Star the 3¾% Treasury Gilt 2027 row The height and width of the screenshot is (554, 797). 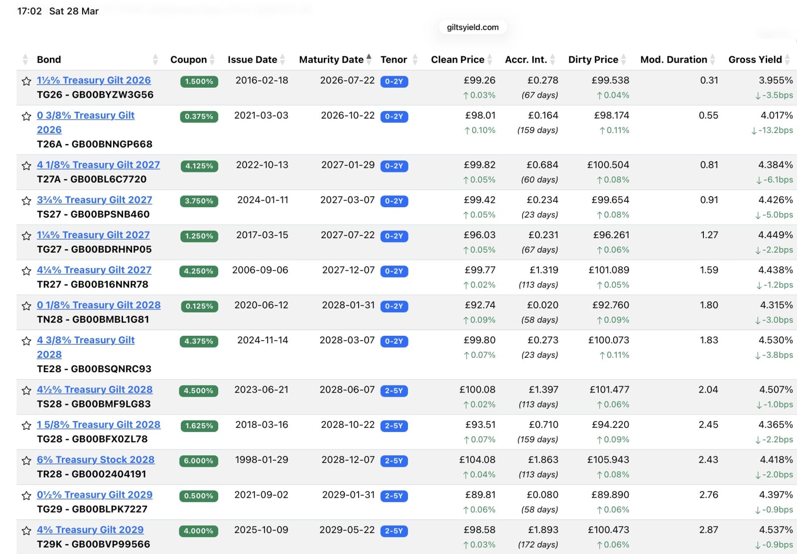26,201
